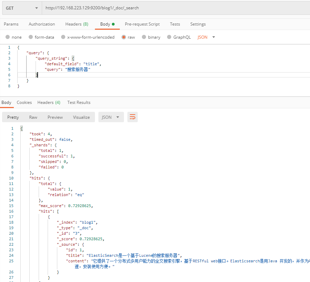Click request editor line number 6

9,75
